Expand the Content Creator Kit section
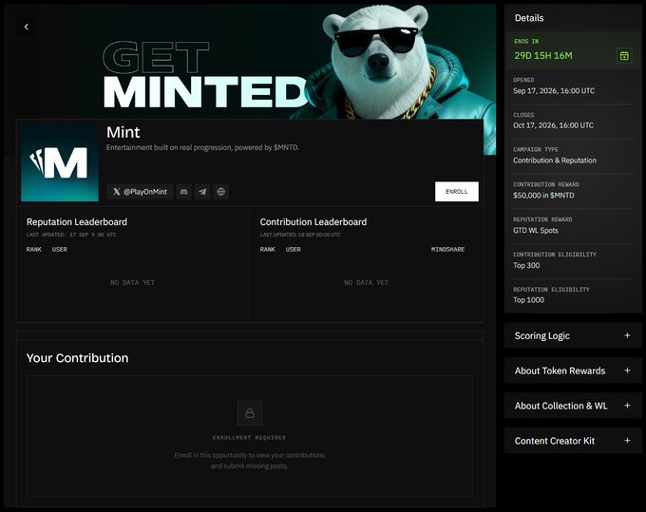This screenshot has height=512, width=646. point(573,441)
